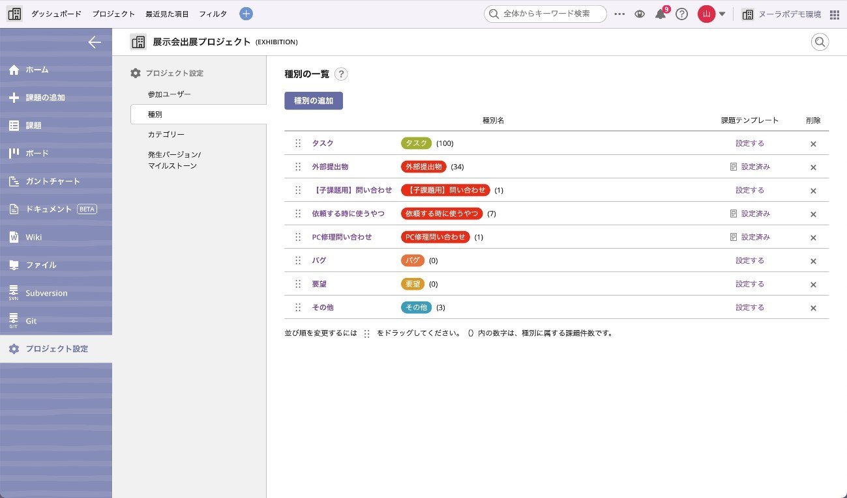
Task: Expand the user avatar dropdown arrow
Action: (x=722, y=14)
